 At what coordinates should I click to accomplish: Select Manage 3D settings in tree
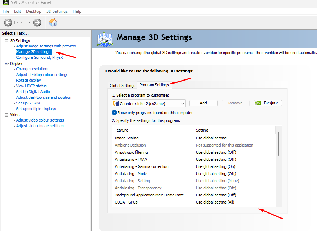pos(33,52)
